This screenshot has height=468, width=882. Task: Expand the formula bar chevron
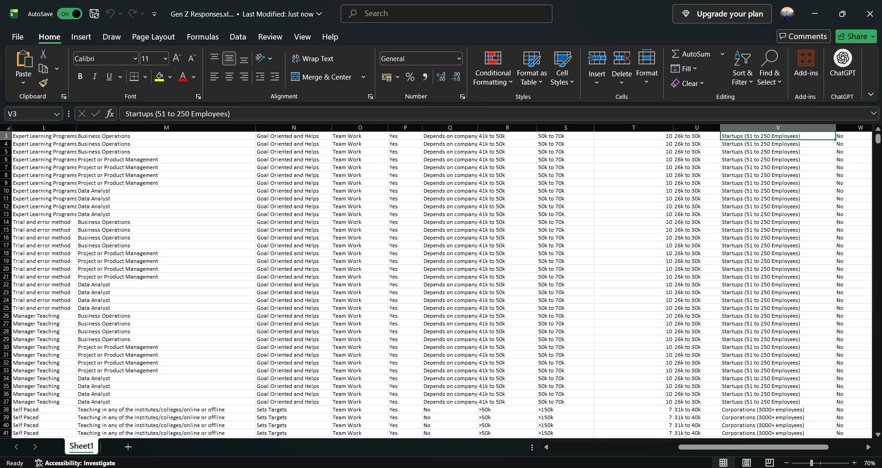point(873,113)
